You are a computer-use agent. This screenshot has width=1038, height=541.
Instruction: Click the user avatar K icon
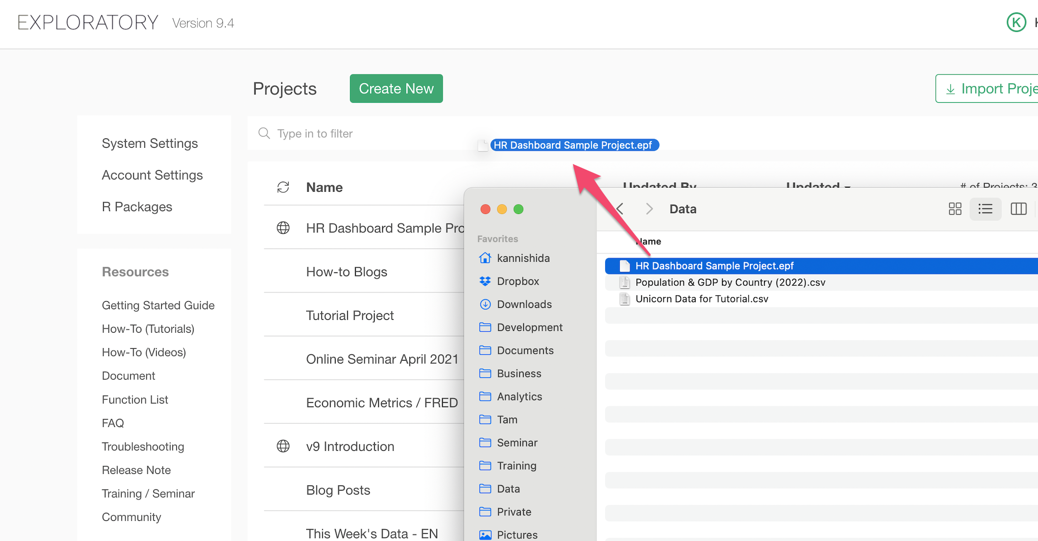point(1016,22)
